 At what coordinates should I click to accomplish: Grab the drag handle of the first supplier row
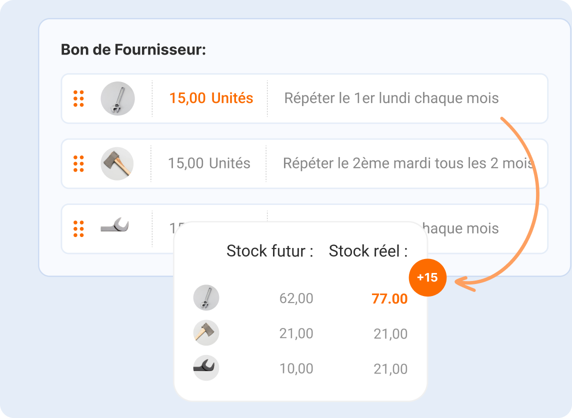[78, 98]
